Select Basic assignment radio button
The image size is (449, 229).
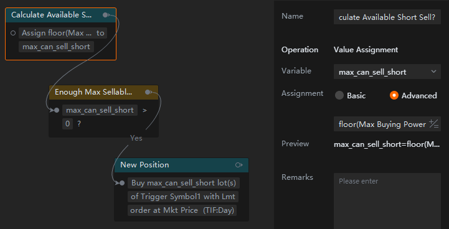339,95
